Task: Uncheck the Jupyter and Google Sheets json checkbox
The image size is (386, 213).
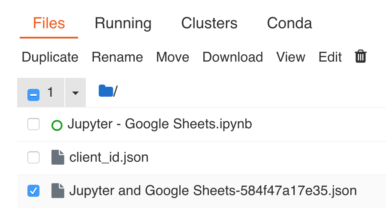Action: point(33,191)
